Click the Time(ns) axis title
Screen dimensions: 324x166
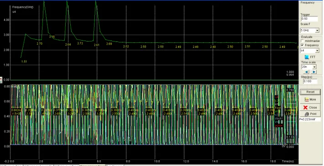click(288, 161)
